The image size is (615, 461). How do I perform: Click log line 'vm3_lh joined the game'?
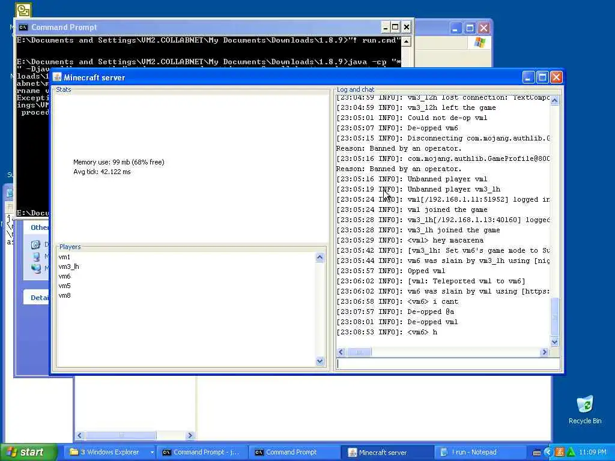pos(419,230)
